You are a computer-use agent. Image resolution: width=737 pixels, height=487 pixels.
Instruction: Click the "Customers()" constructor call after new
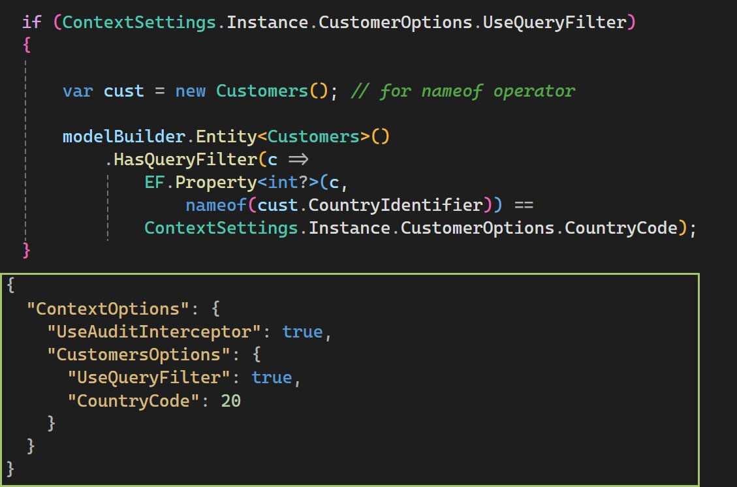click(x=272, y=91)
